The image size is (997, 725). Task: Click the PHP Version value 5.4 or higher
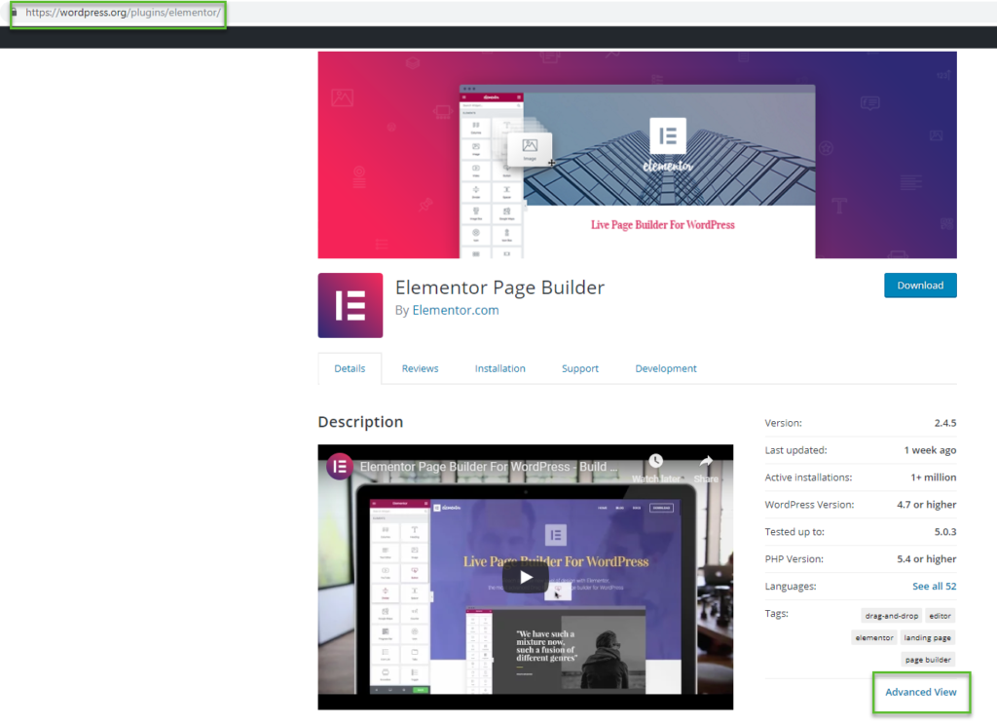pos(927,559)
